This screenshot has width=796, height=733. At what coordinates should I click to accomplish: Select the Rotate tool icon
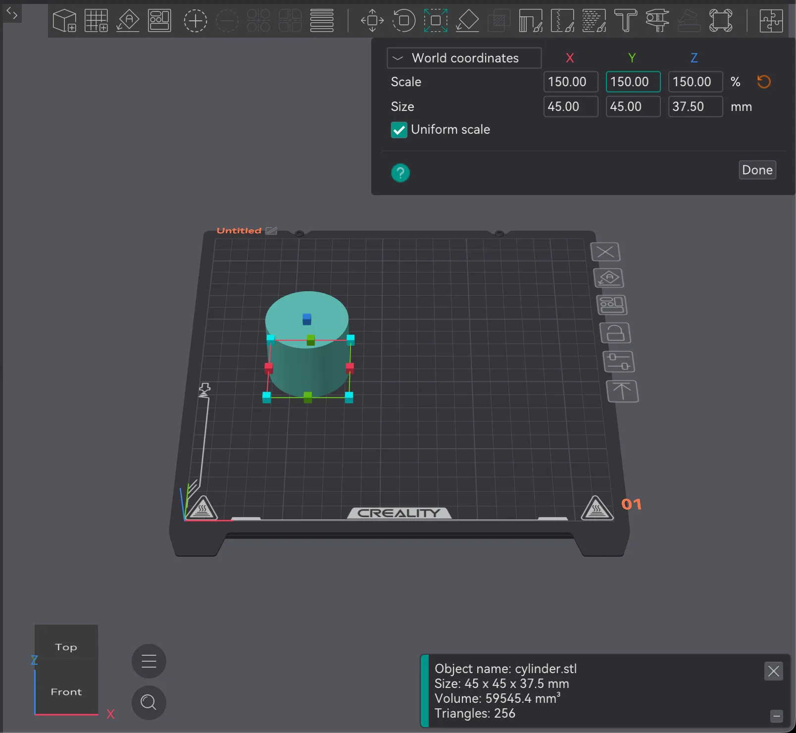coord(404,21)
